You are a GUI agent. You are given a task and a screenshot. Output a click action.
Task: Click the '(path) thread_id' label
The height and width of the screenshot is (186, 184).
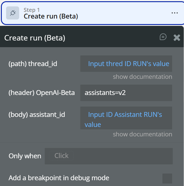tap(33, 64)
